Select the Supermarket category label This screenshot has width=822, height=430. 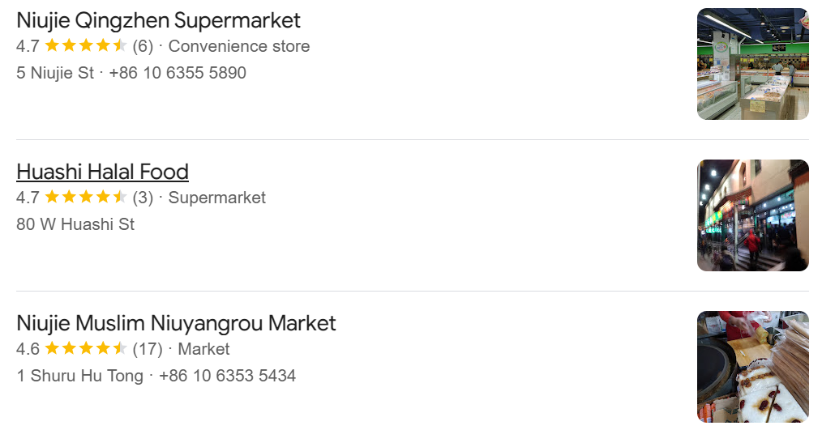[x=217, y=198]
